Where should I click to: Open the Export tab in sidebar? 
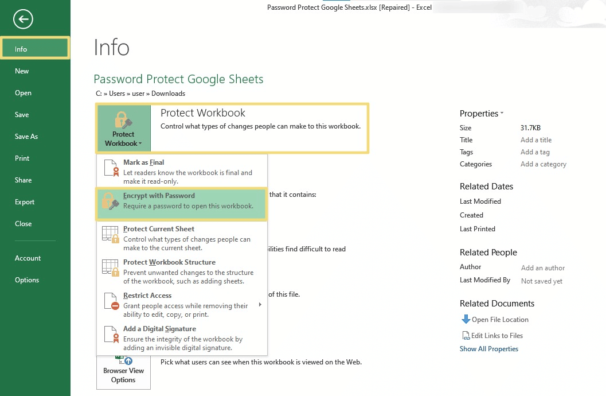tap(25, 202)
